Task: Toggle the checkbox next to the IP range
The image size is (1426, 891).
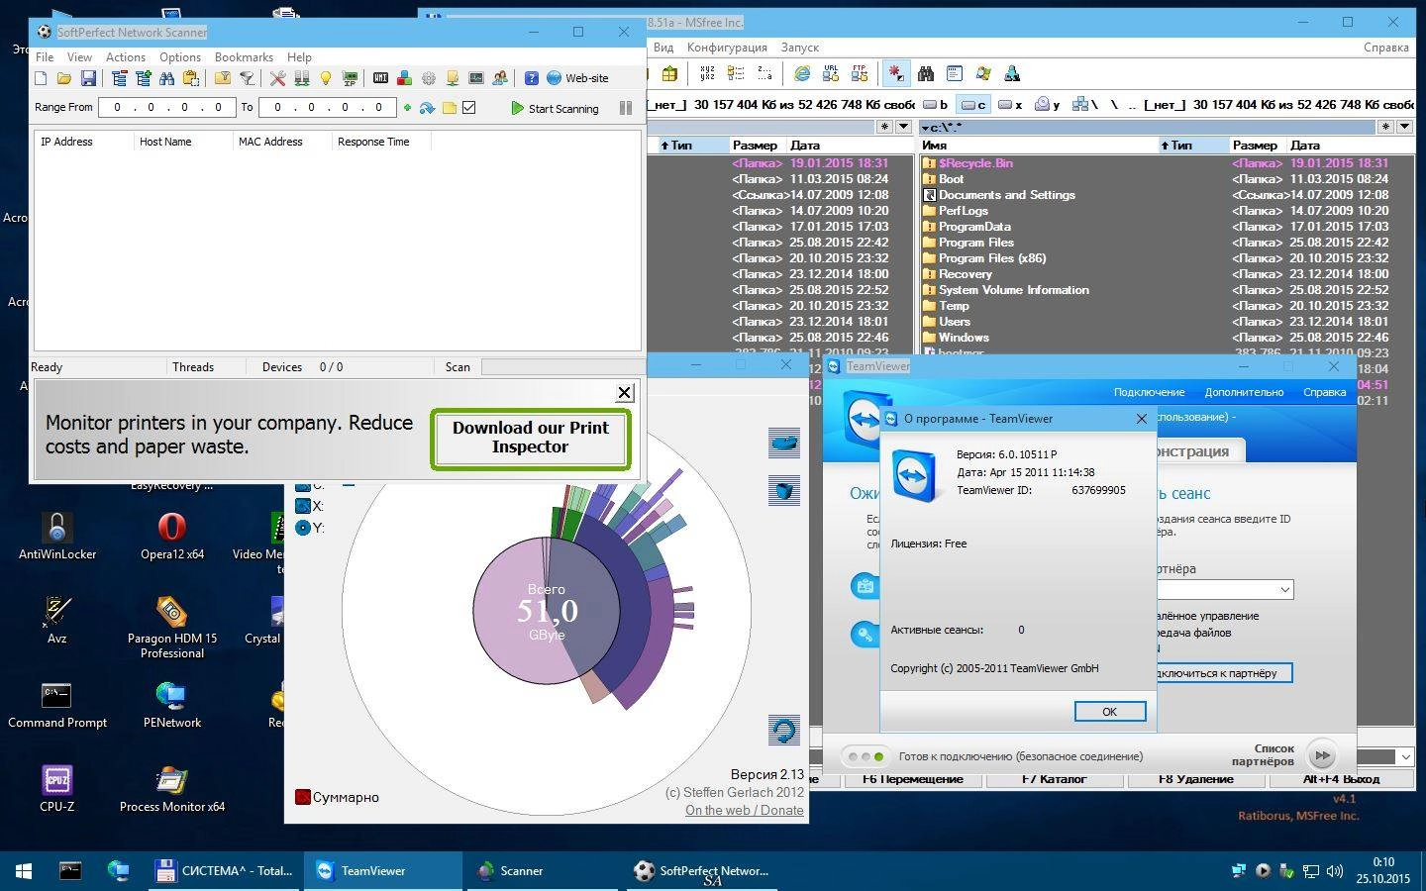Action: (x=469, y=108)
